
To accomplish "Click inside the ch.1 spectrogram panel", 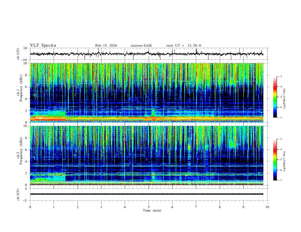I will [146, 92].
